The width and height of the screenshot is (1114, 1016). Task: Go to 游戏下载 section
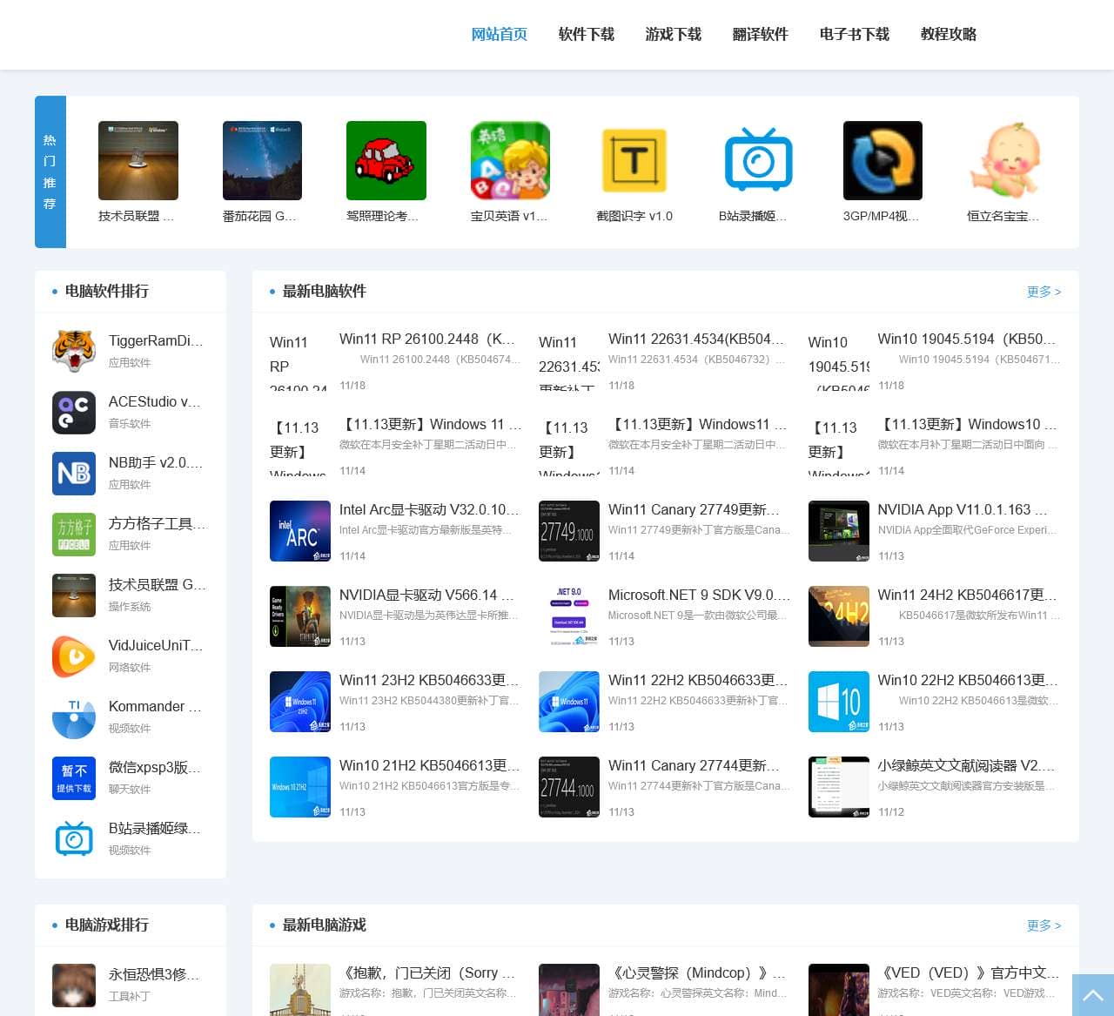pos(673,34)
